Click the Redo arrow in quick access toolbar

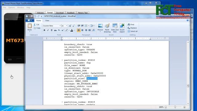[x=38, y=16]
